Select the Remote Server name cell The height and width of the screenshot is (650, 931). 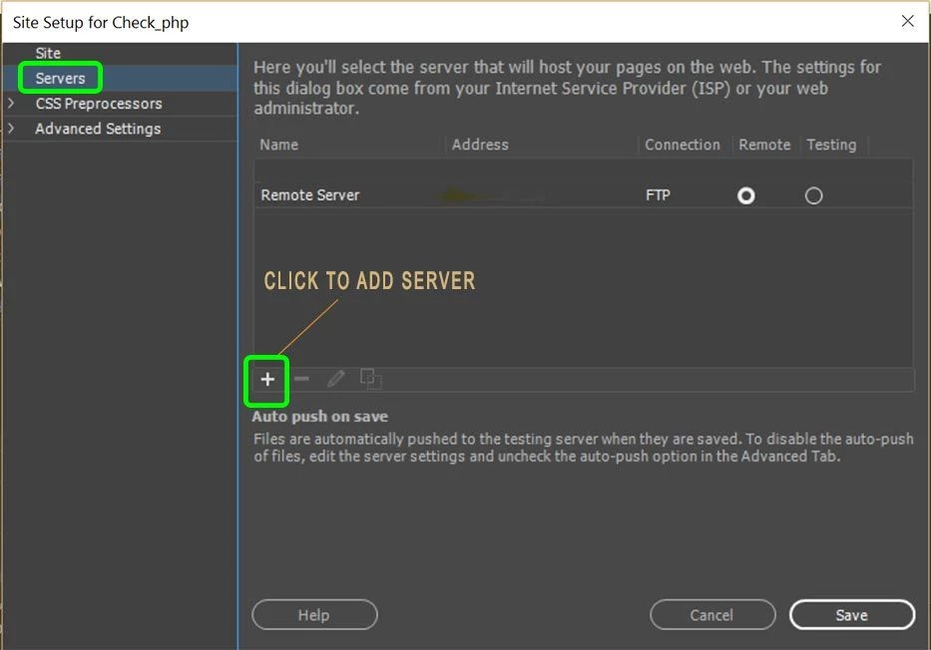coord(310,195)
